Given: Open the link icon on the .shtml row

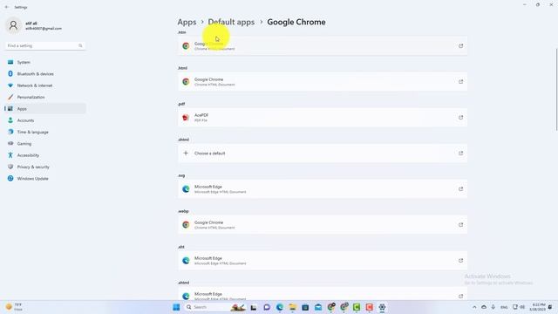Looking at the screenshot, I should coord(461,154).
